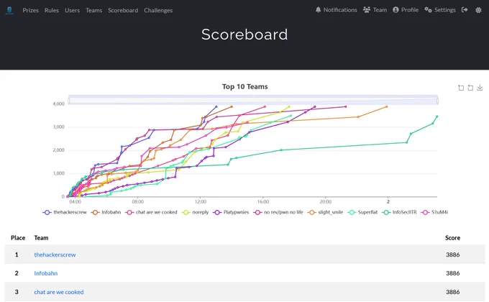Toggle slight_smile series in legend
The image size is (489, 302).
tap(325, 212)
